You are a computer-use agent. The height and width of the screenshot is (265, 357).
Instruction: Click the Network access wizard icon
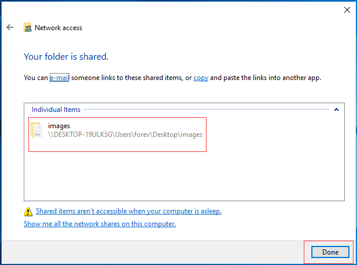[x=28, y=27]
